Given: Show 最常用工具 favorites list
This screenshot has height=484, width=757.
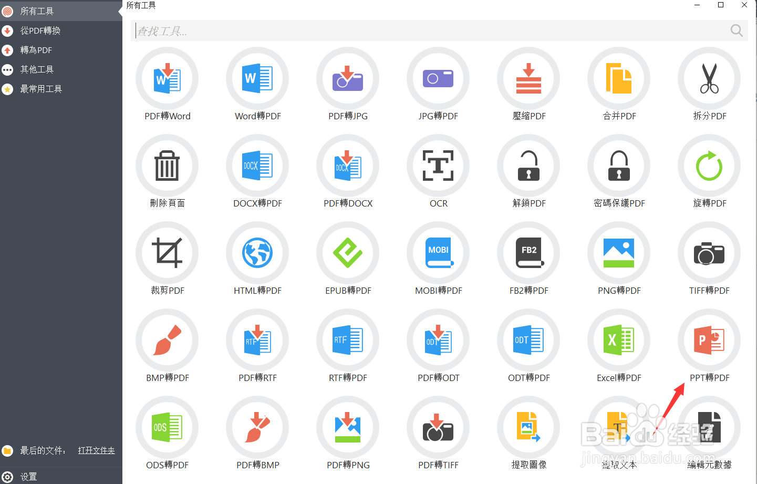Looking at the screenshot, I should point(61,89).
